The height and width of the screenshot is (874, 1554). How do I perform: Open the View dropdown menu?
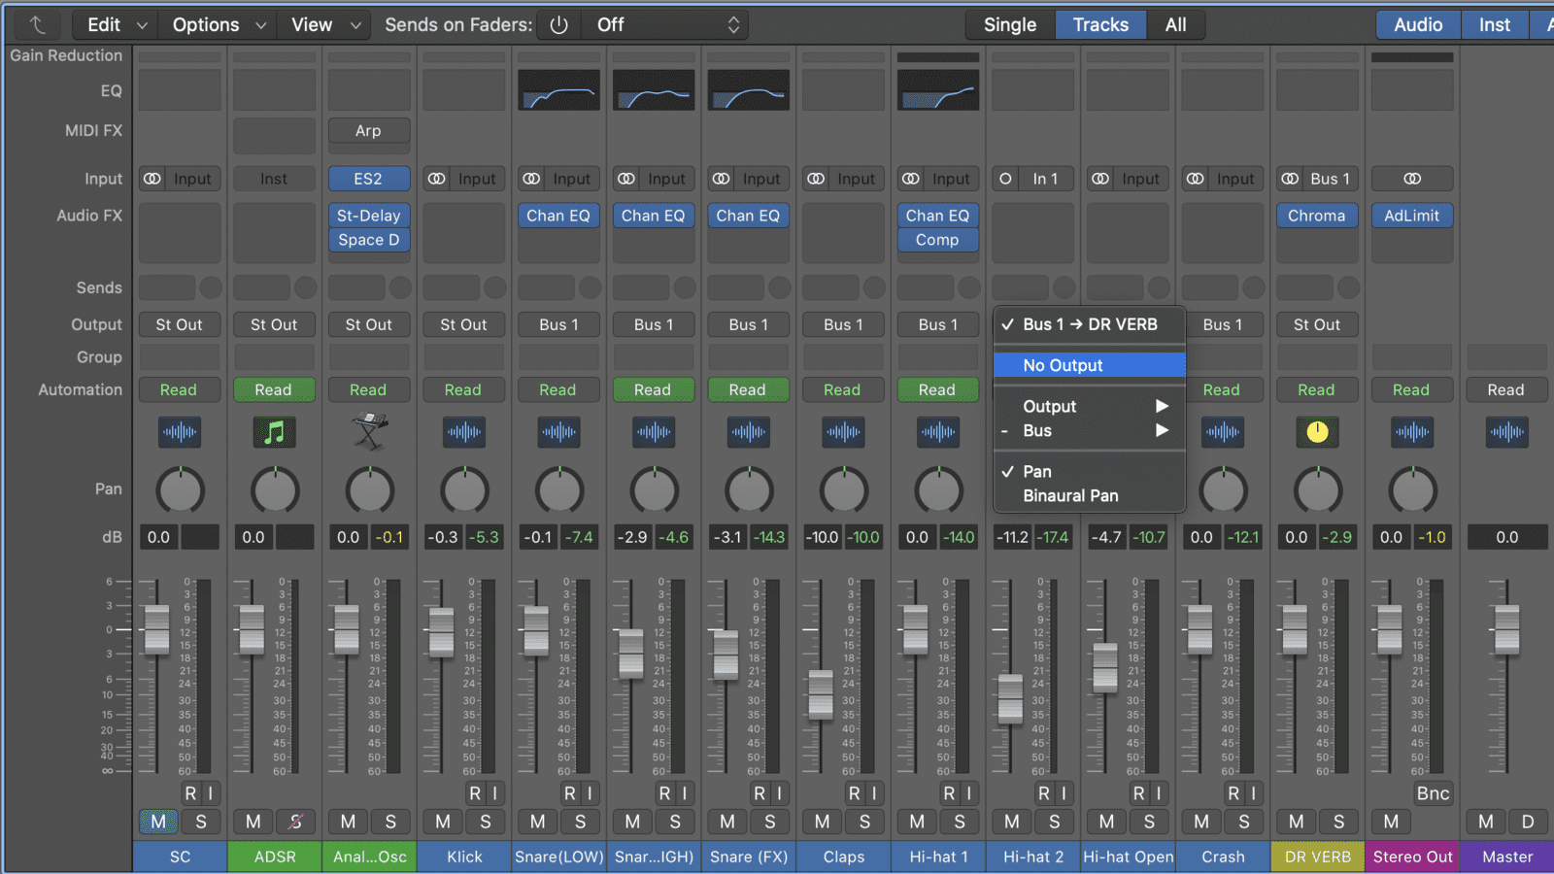coord(325,25)
